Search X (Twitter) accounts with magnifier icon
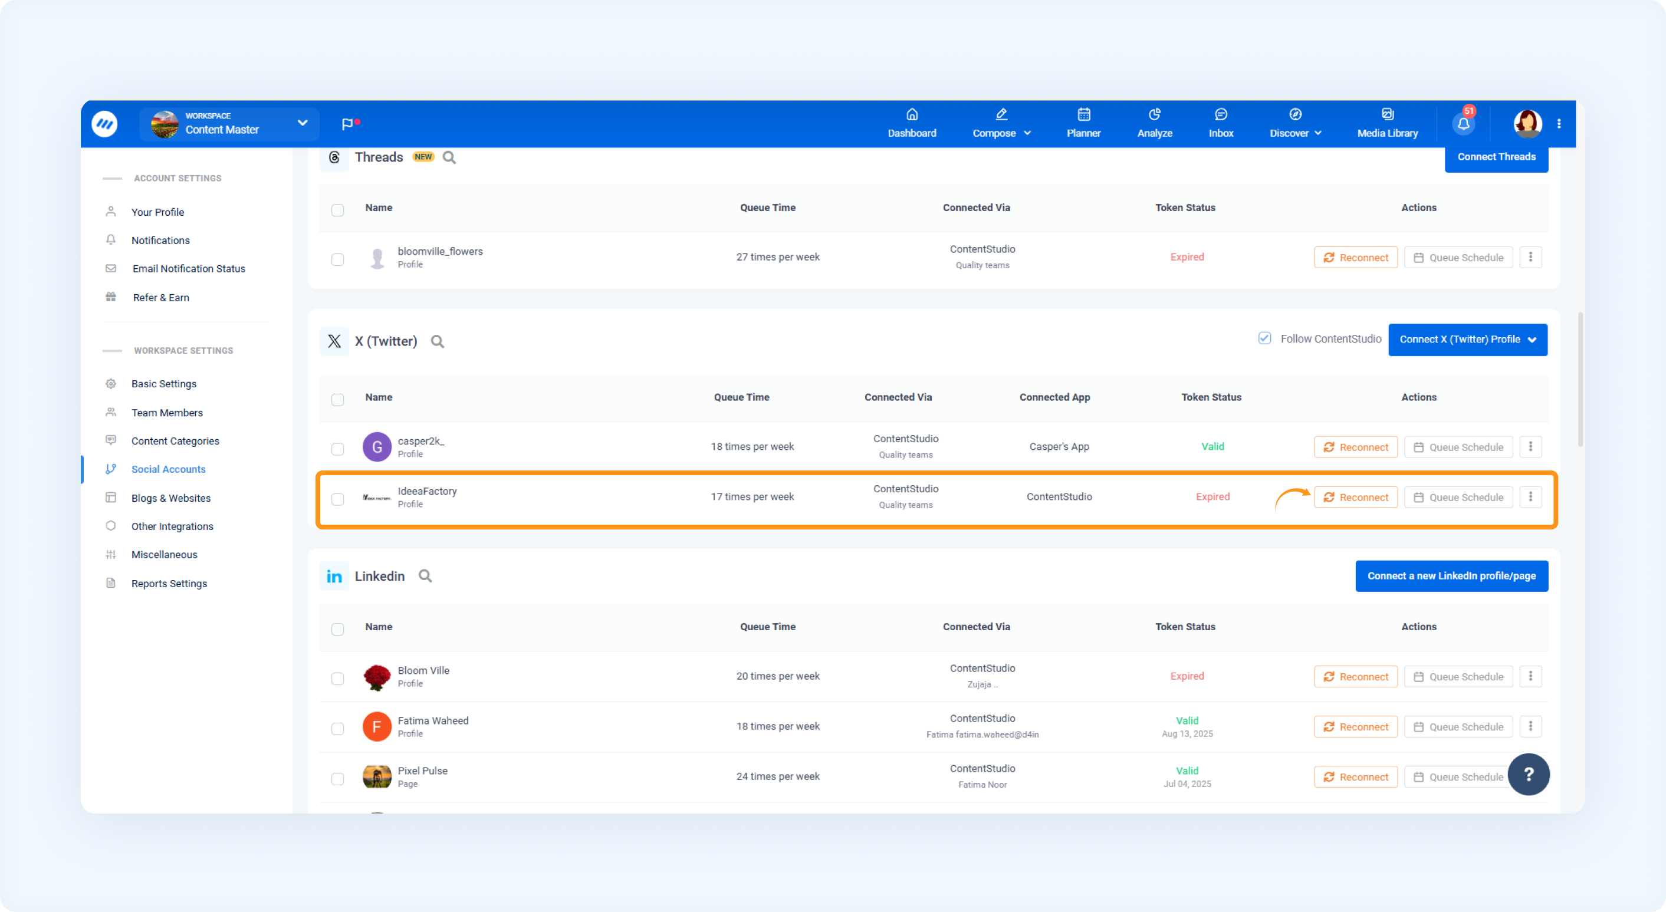1666x912 pixels. (x=438, y=341)
